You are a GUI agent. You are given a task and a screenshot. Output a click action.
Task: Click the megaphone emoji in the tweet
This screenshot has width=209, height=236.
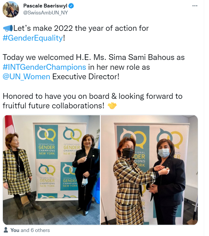pyautogui.click(x=8, y=28)
